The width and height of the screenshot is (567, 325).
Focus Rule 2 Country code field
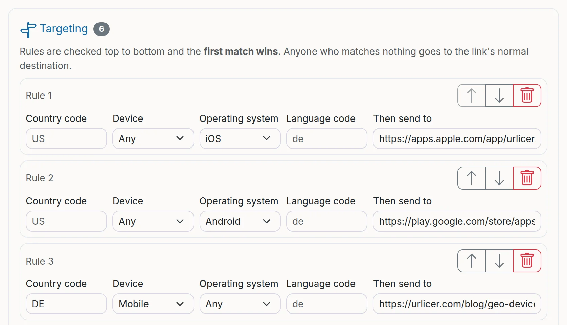point(66,221)
